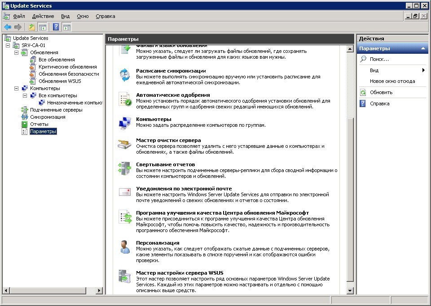This screenshot has height=306, width=431.
Task: Open the Справка menu in menu bar
Action: pyautogui.click(x=105, y=16)
